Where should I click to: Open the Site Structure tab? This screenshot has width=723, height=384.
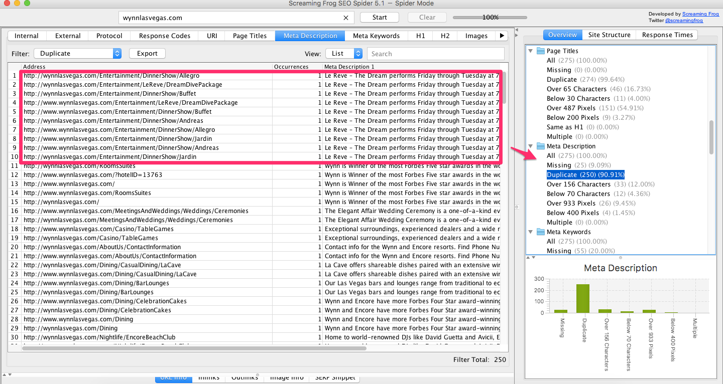tap(609, 35)
